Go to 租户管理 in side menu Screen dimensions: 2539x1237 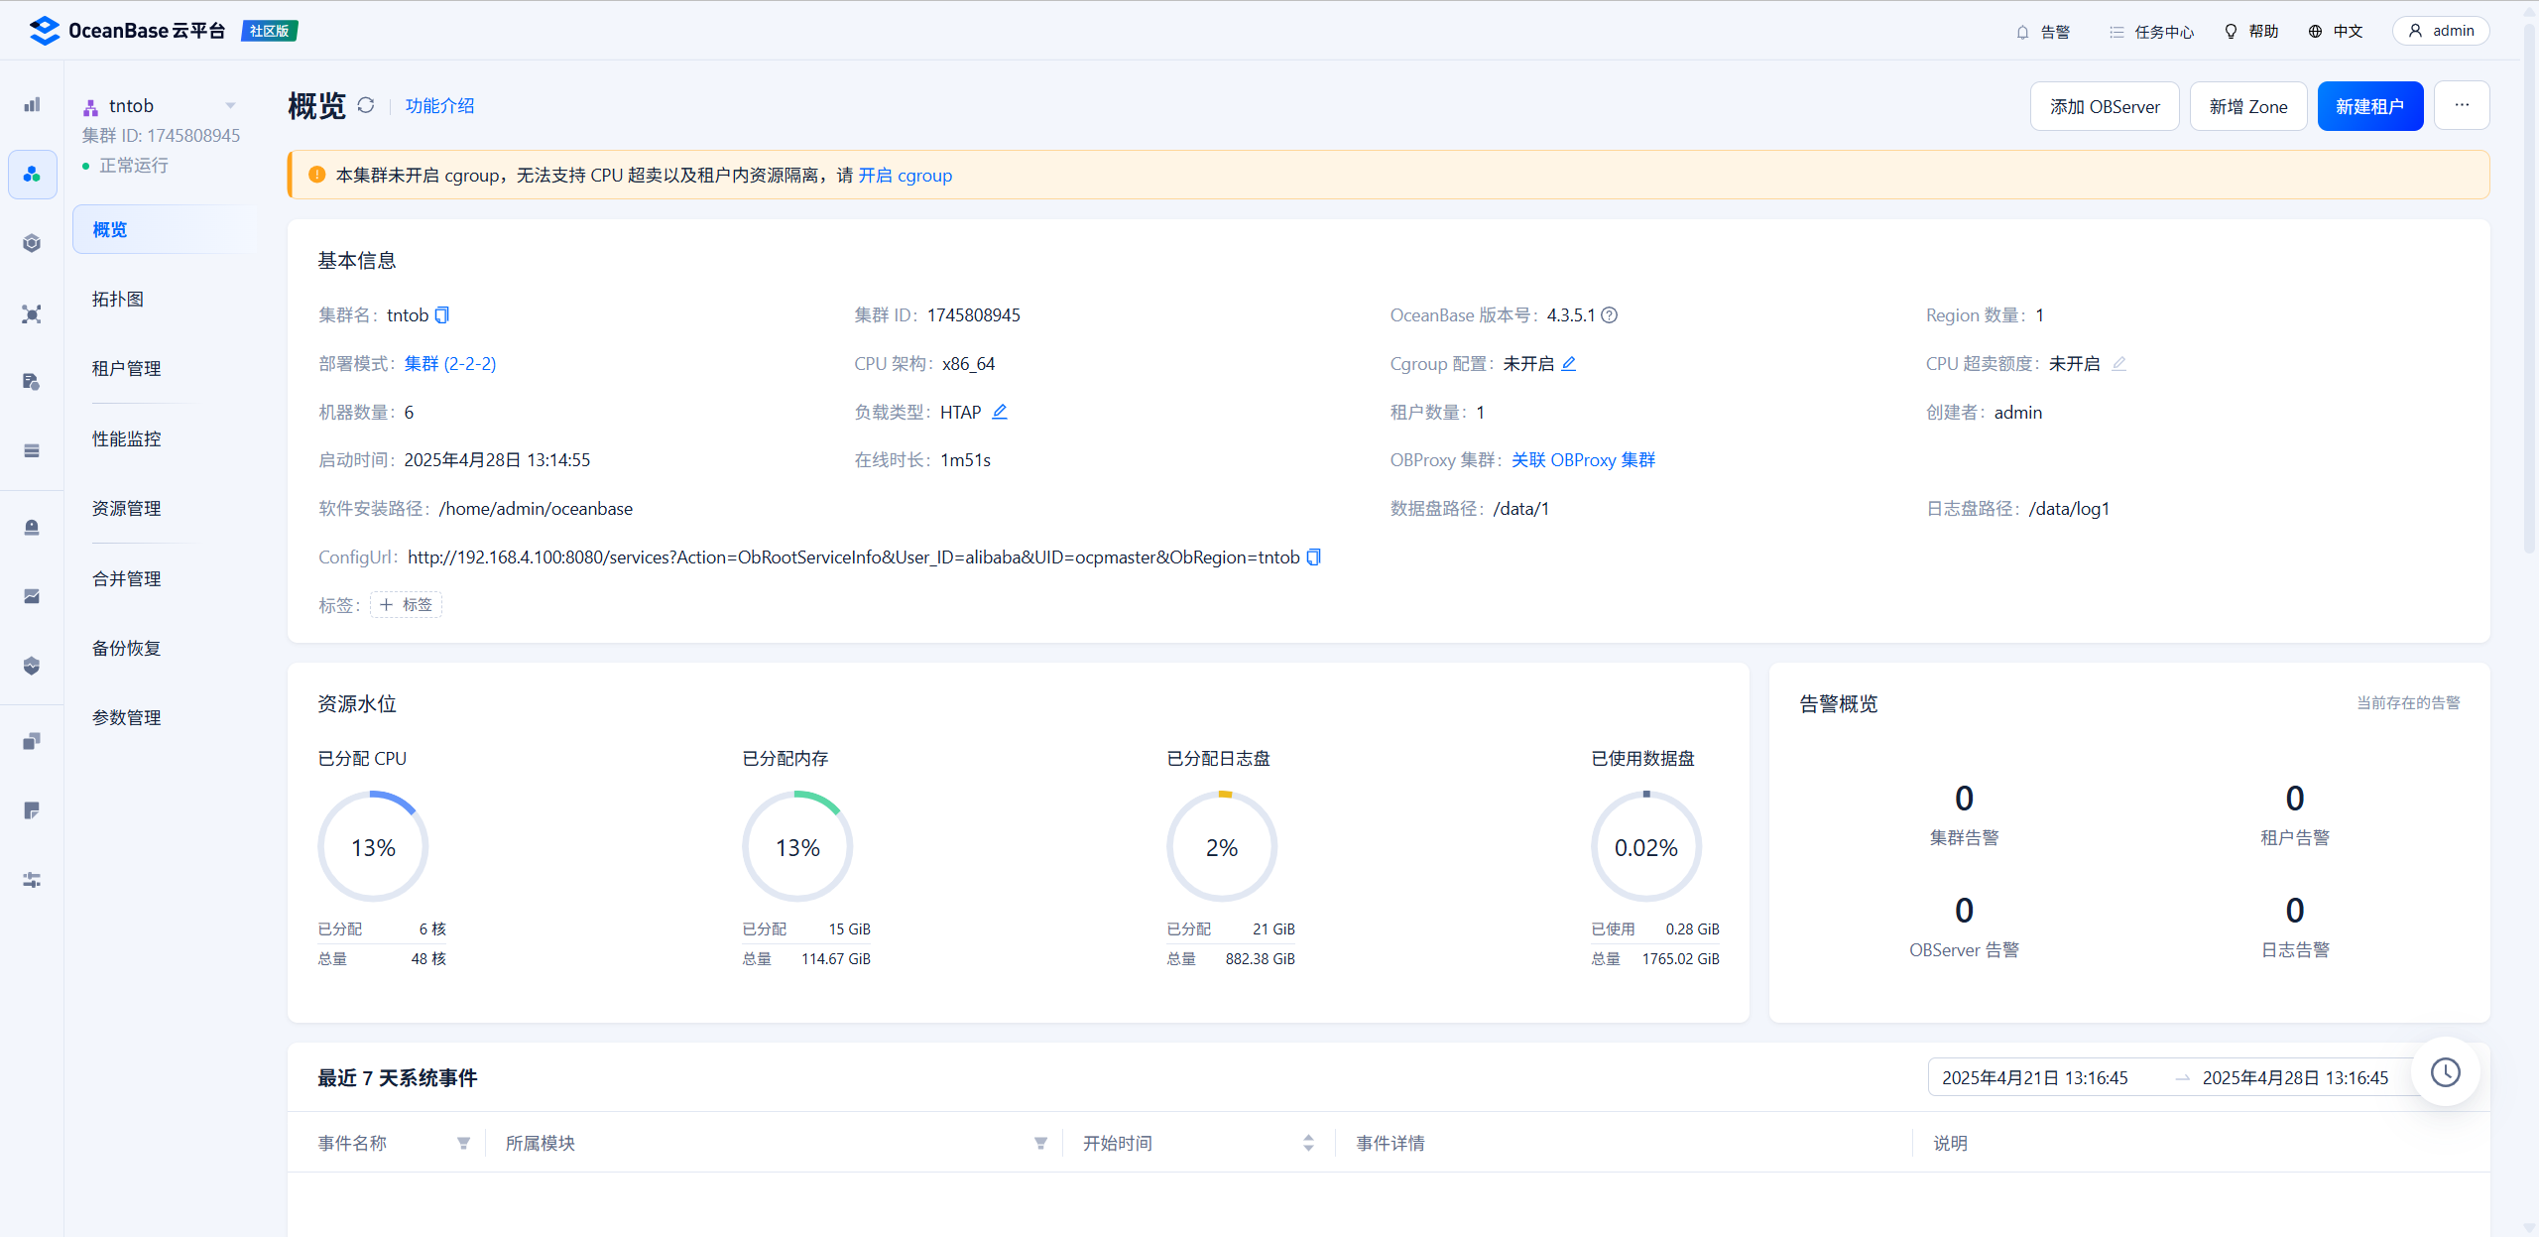click(127, 369)
